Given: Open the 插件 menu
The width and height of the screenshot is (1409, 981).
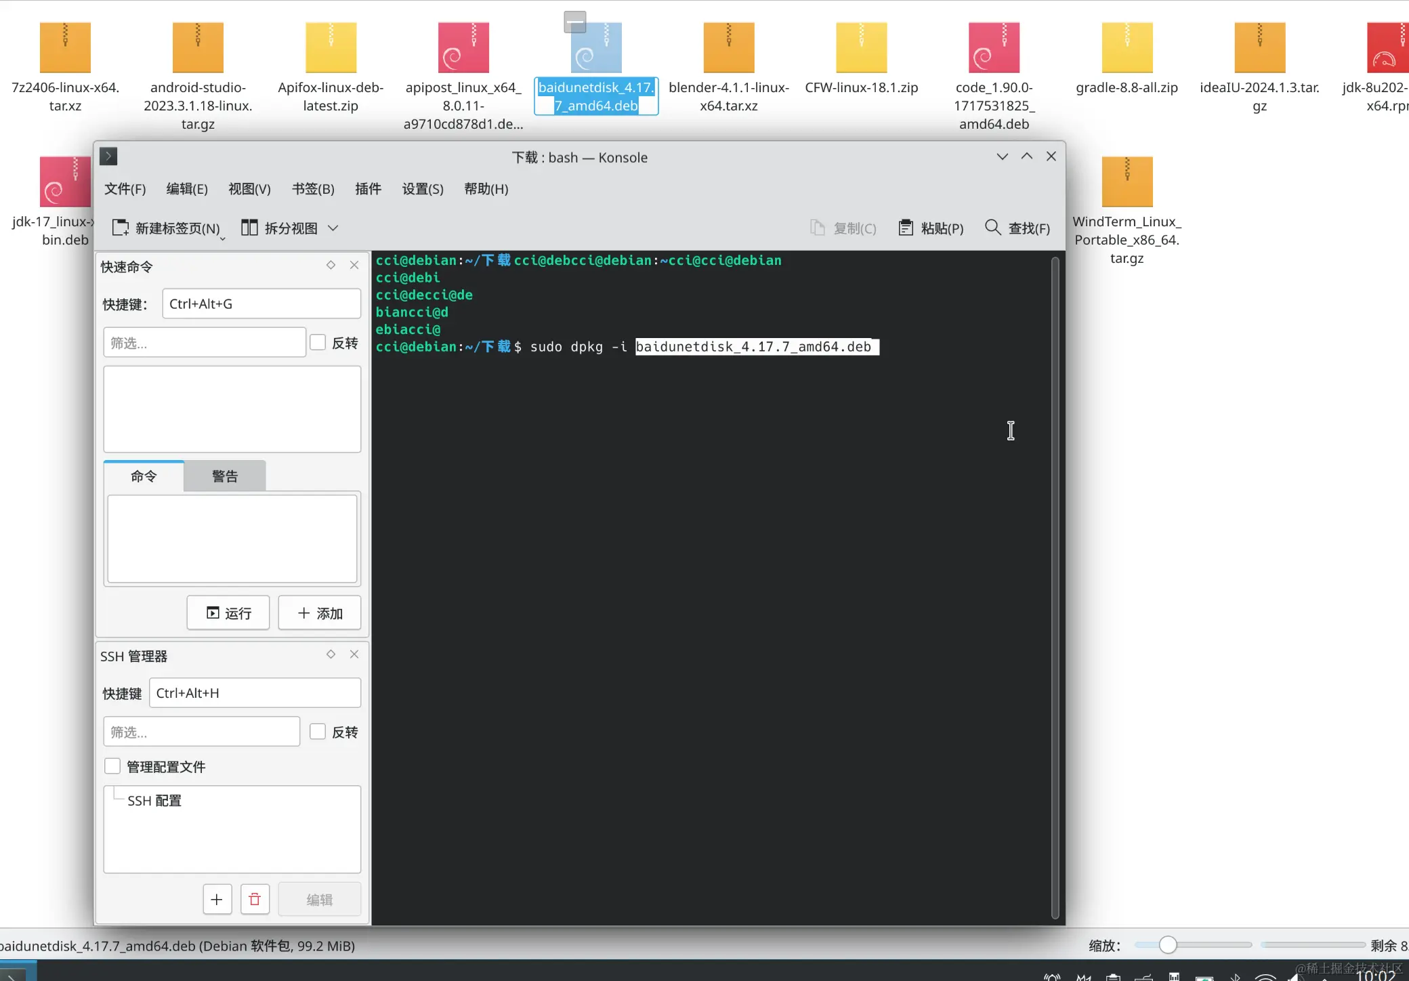Looking at the screenshot, I should 368,189.
